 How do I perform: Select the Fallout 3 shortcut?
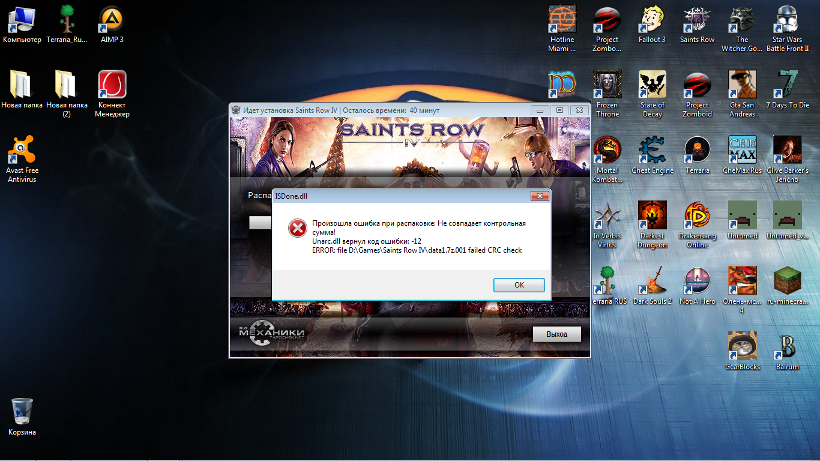click(652, 25)
